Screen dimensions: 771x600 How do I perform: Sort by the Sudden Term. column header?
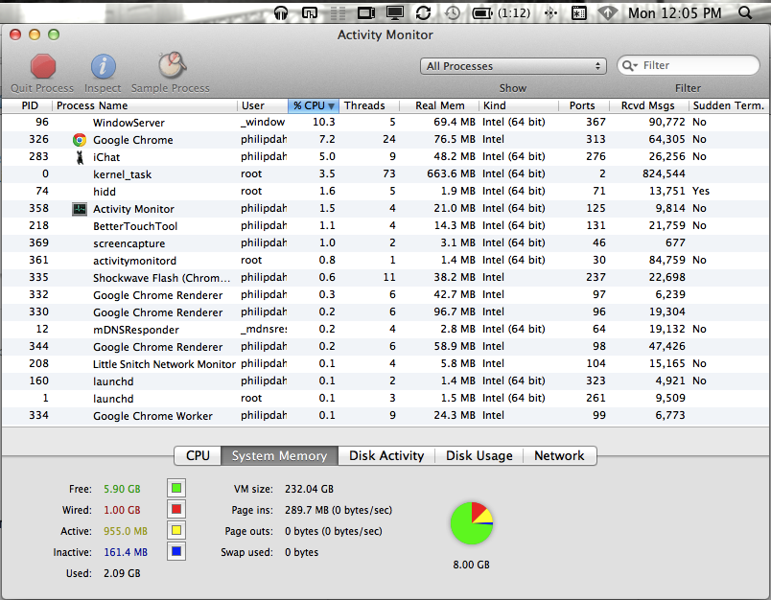pyautogui.click(x=728, y=105)
